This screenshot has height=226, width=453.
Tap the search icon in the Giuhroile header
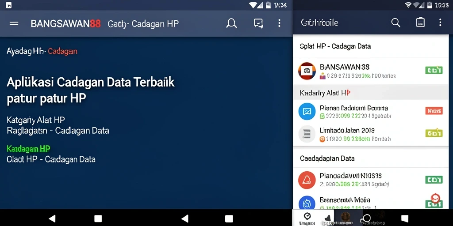pos(395,23)
